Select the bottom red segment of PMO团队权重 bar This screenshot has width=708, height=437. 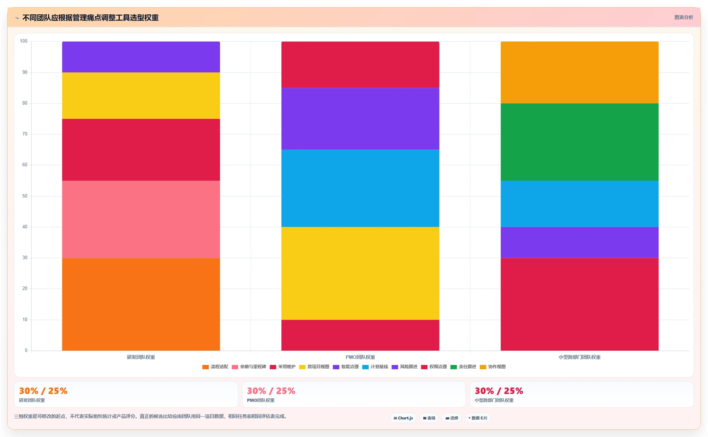pyautogui.click(x=360, y=335)
